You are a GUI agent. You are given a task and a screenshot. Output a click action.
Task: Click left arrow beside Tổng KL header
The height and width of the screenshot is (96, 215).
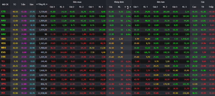click(37, 4)
